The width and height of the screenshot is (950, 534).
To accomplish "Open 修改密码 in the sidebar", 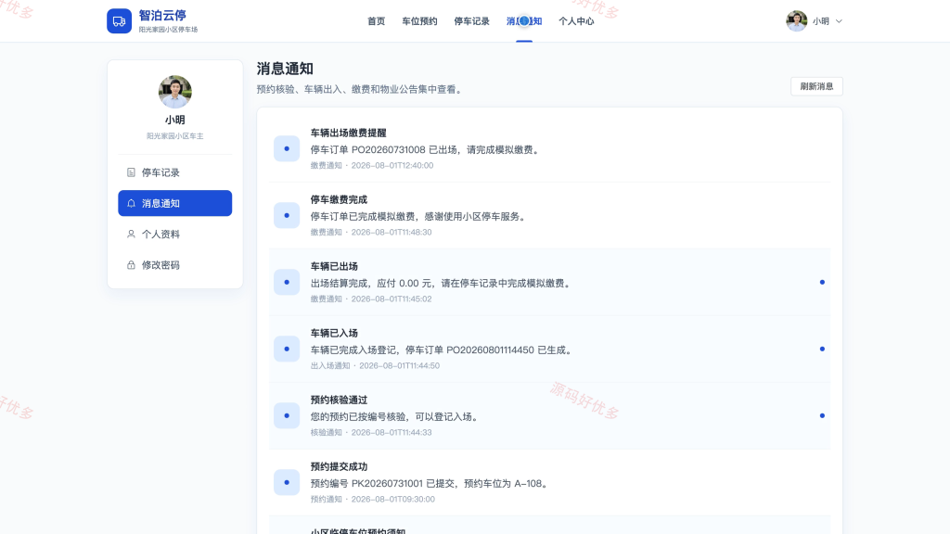I will [175, 265].
